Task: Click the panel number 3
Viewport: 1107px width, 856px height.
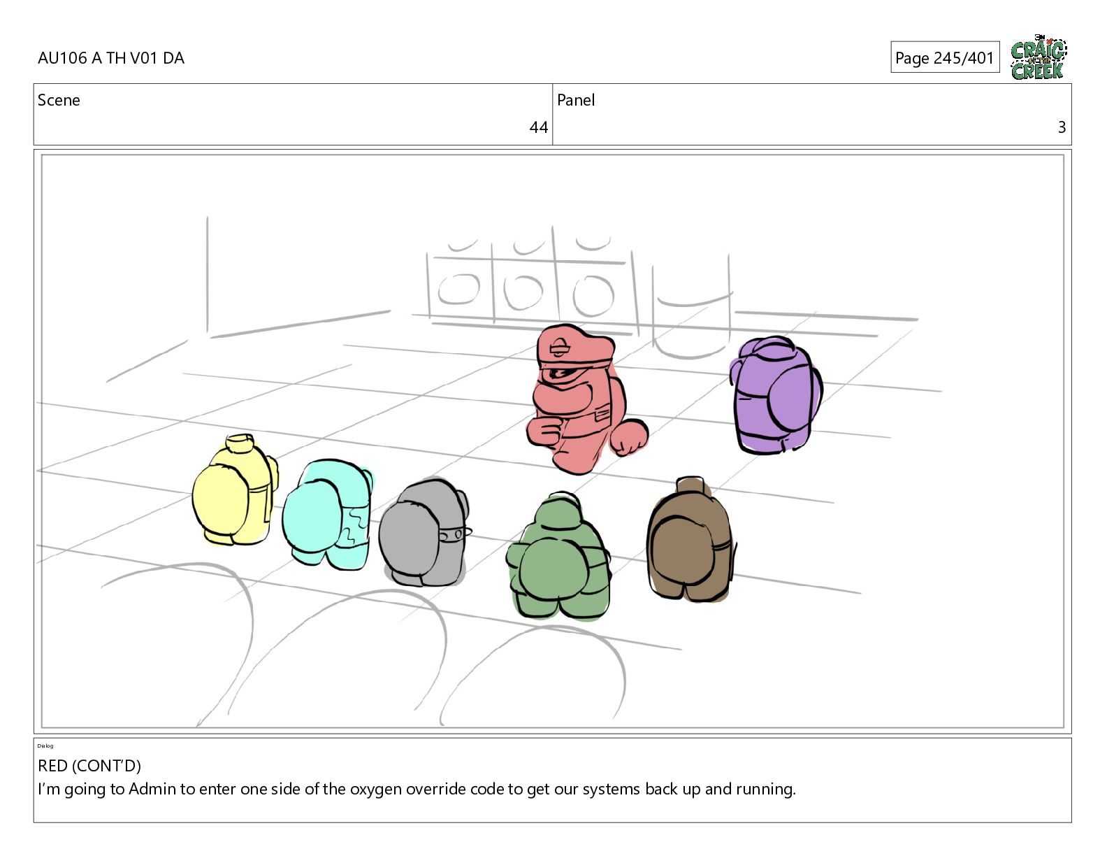Action: 1062,127
